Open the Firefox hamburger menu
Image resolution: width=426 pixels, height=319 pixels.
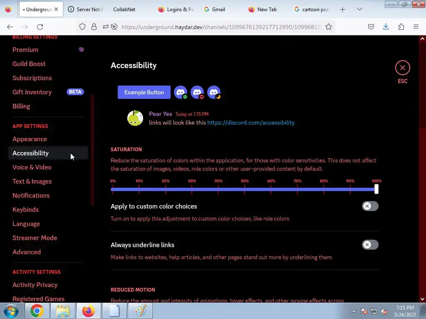point(416,27)
